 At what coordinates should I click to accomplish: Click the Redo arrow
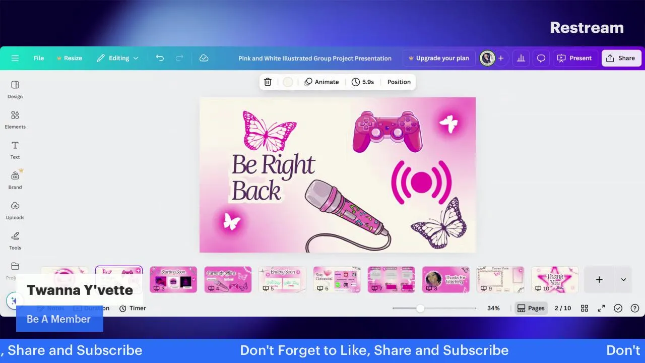(x=179, y=58)
